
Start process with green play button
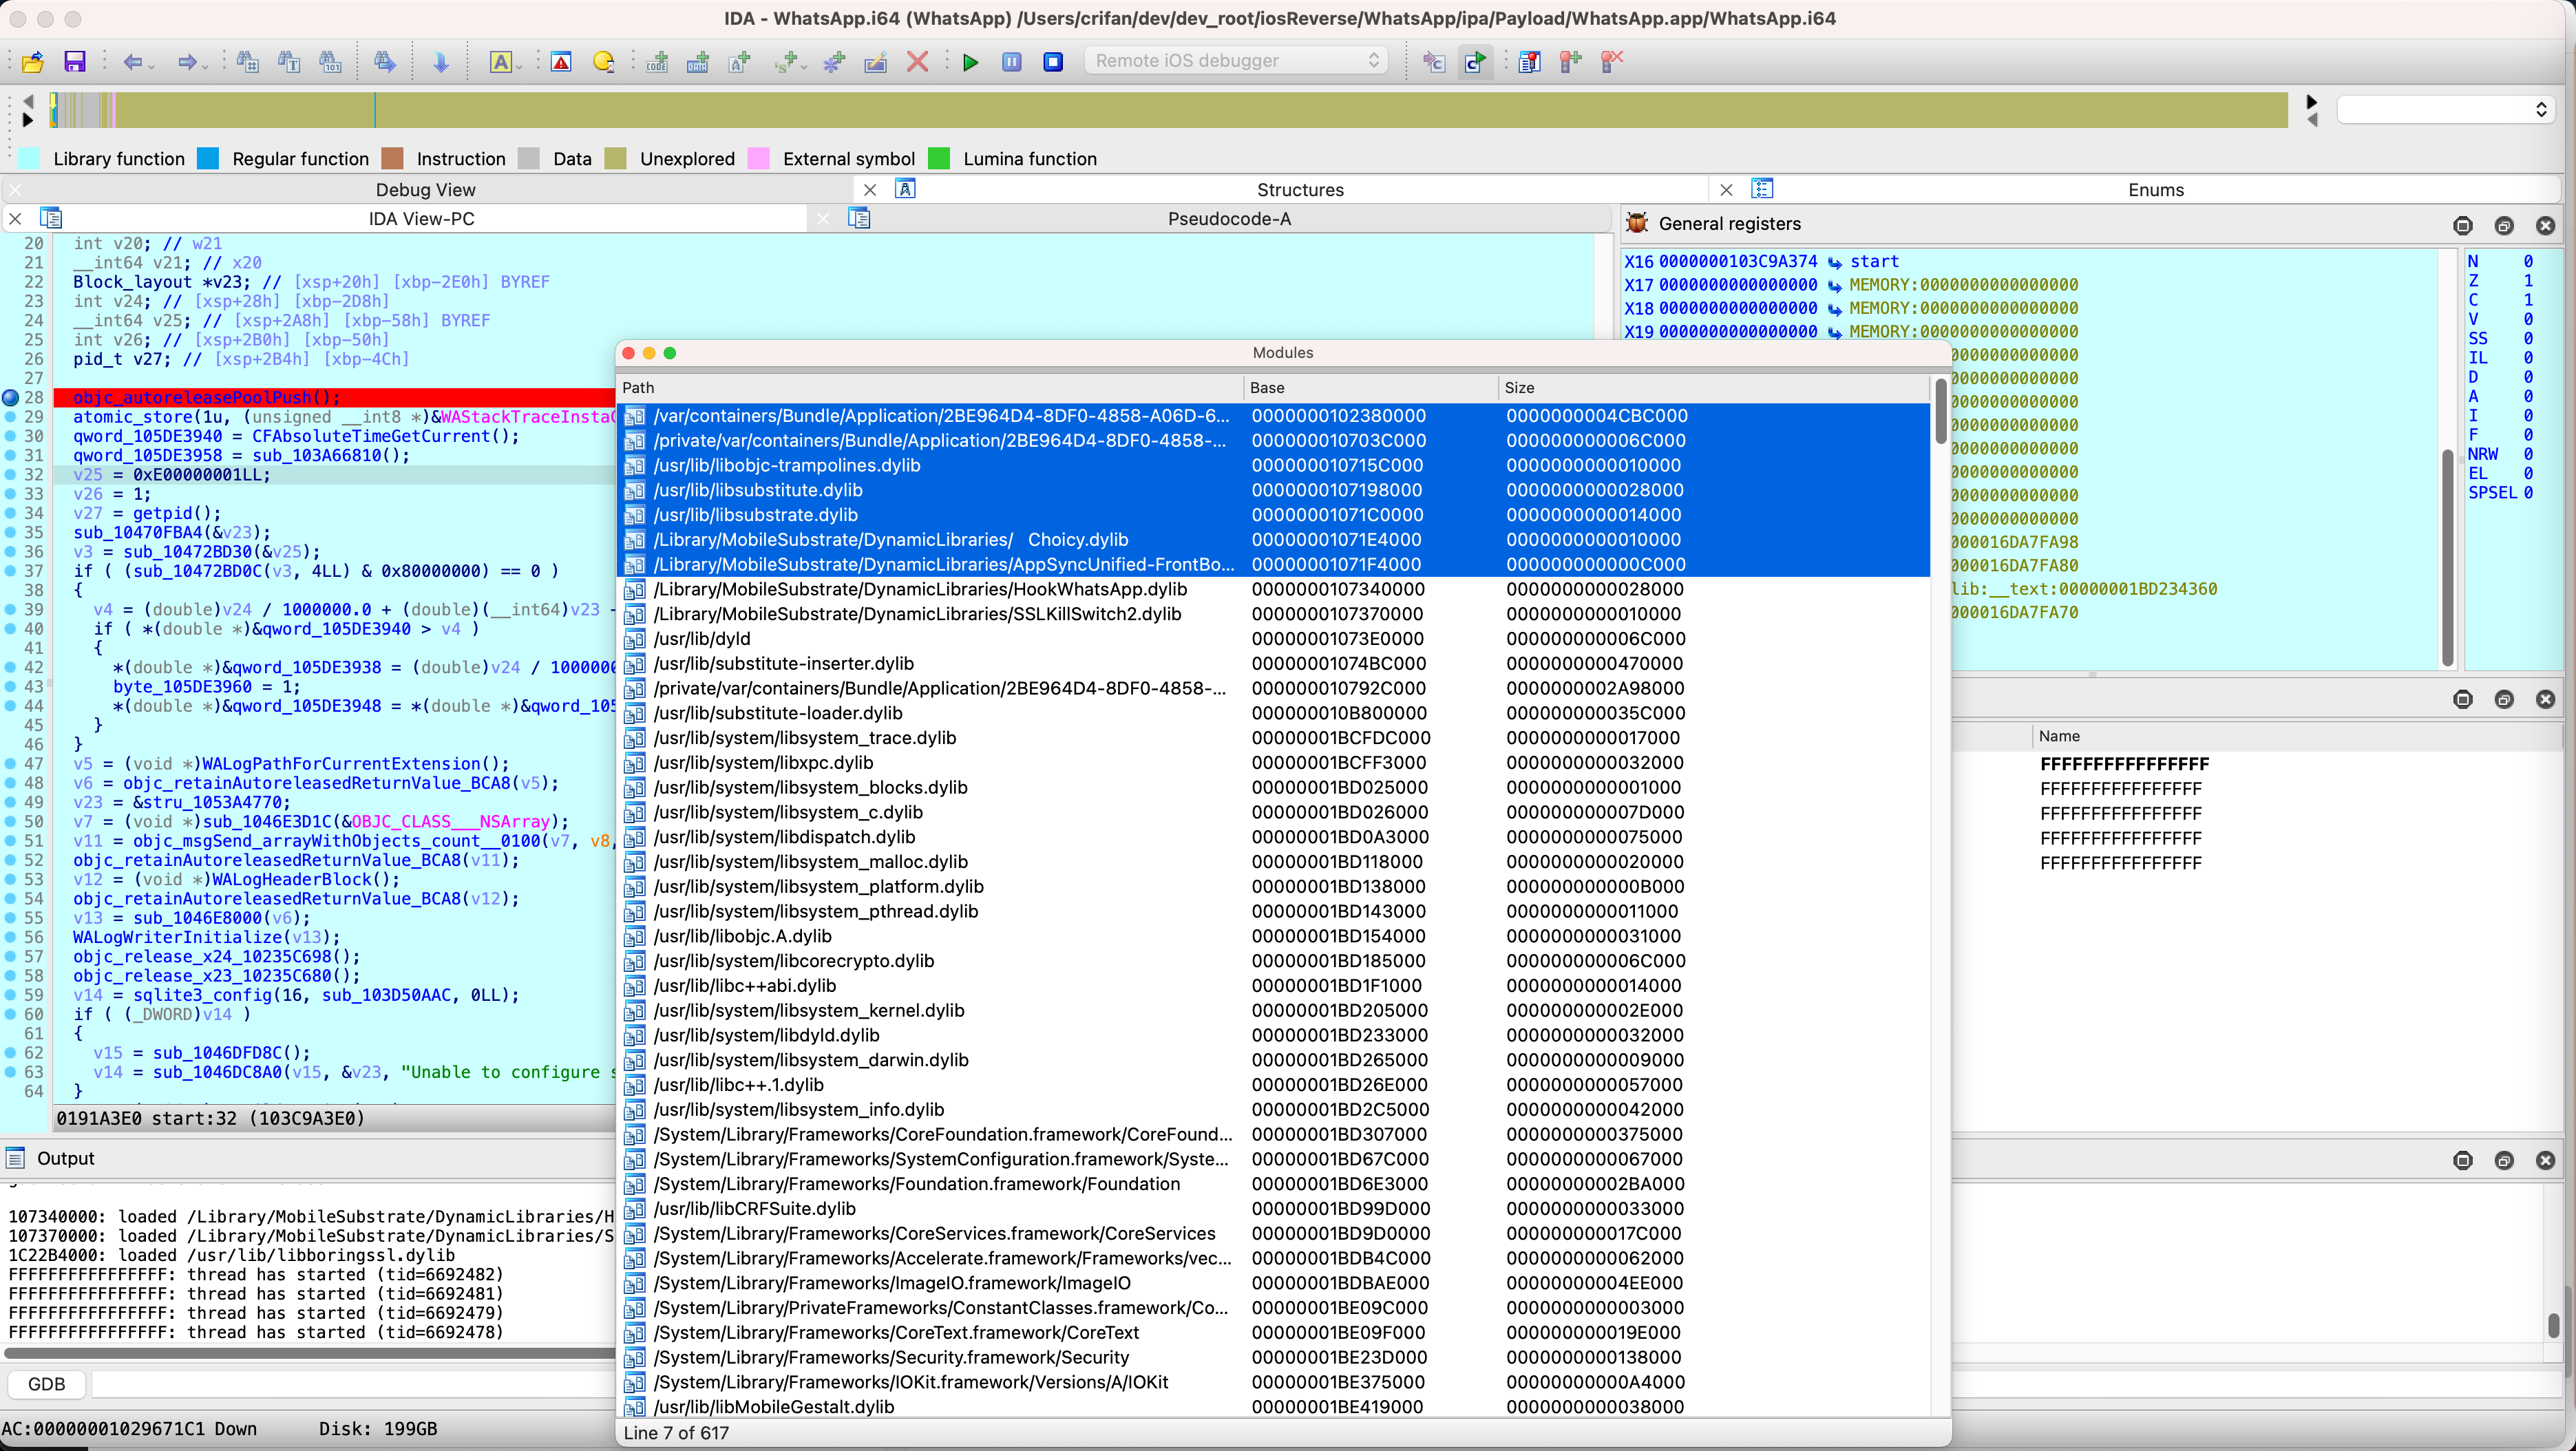point(970,62)
